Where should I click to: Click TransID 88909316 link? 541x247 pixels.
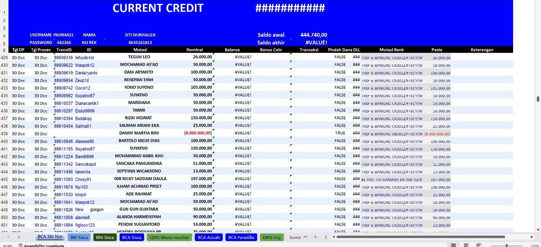click(x=64, y=57)
